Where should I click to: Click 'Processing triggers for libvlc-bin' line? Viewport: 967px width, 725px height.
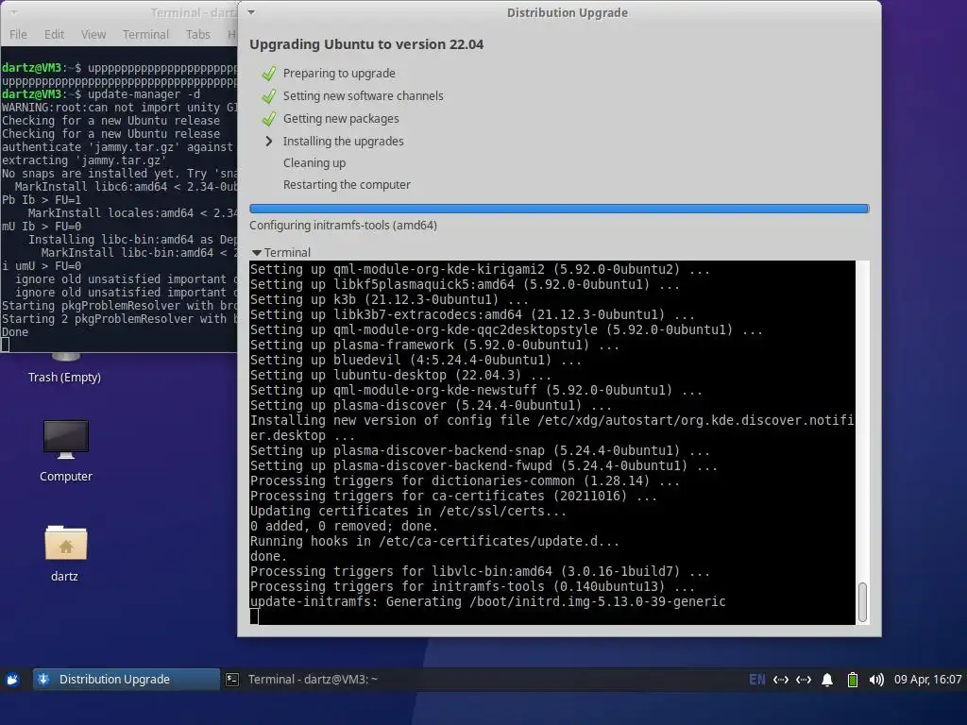pos(480,571)
